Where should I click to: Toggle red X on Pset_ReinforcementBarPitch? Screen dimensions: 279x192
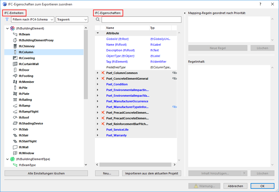[x=103, y=124]
